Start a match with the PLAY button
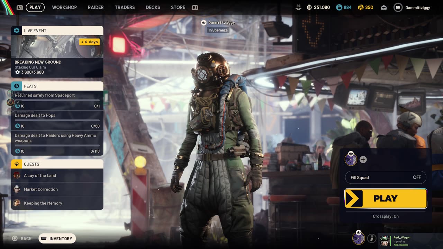This screenshot has height=249, width=443. click(386, 199)
